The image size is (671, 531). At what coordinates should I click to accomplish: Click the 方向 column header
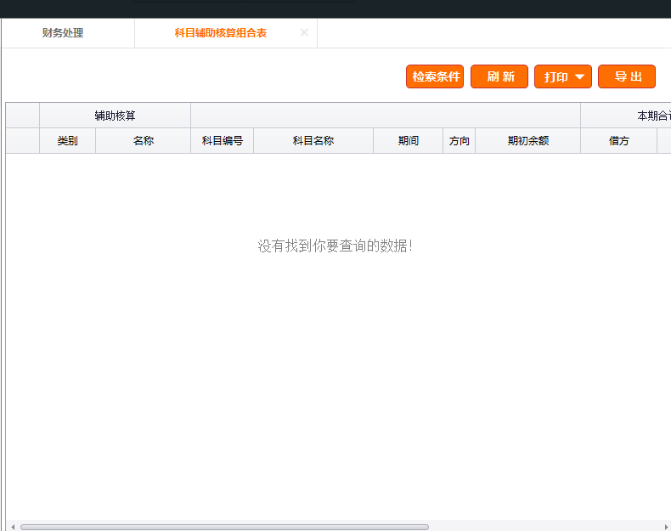[459, 141]
